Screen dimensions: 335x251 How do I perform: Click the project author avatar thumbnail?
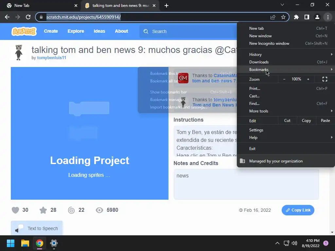click(x=19, y=53)
